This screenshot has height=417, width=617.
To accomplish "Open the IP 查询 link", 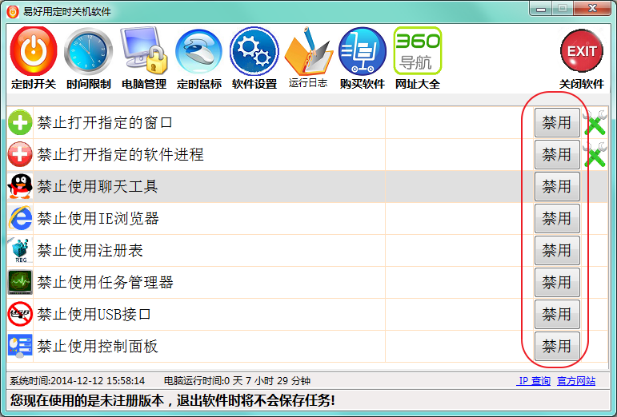I will click(x=534, y=380).
